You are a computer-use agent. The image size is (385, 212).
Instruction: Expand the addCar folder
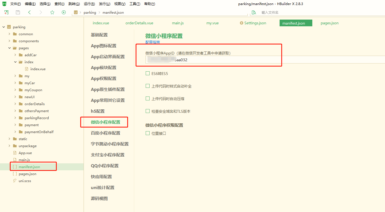click(15, 55)
